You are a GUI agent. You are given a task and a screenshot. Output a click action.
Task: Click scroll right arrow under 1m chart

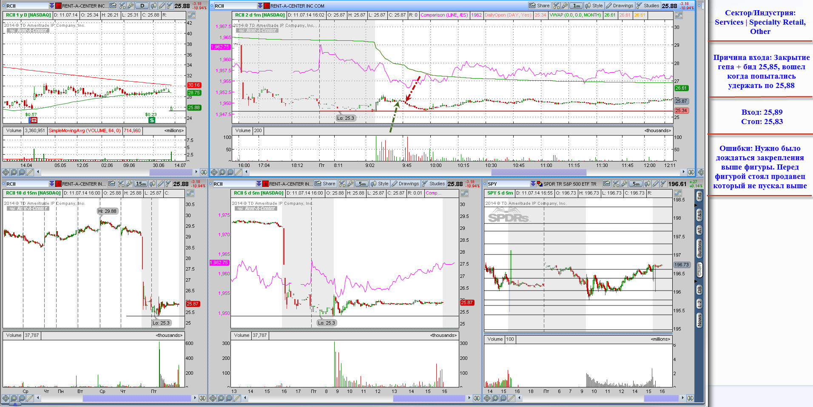click(x=684, y=172)
